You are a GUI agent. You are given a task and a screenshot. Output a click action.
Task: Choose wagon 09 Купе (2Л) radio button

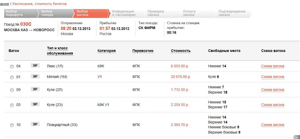pos(12,90)
